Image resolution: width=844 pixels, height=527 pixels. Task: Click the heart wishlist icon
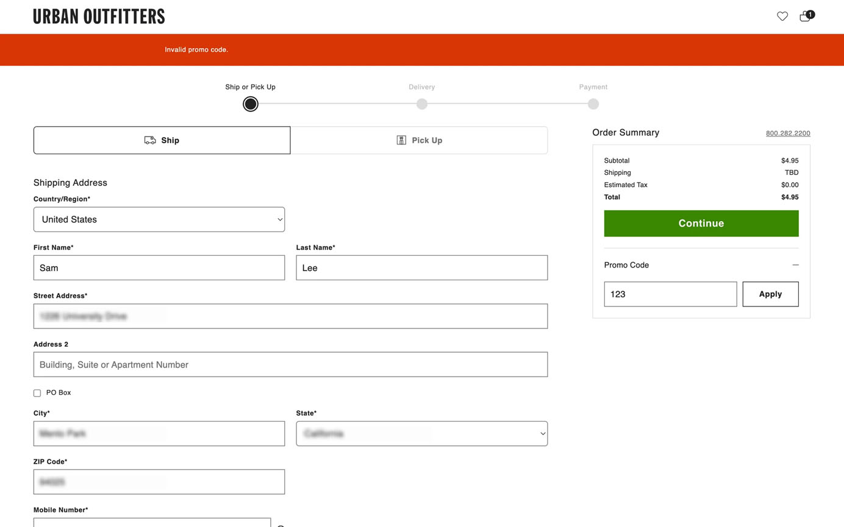tap(782, 16)
